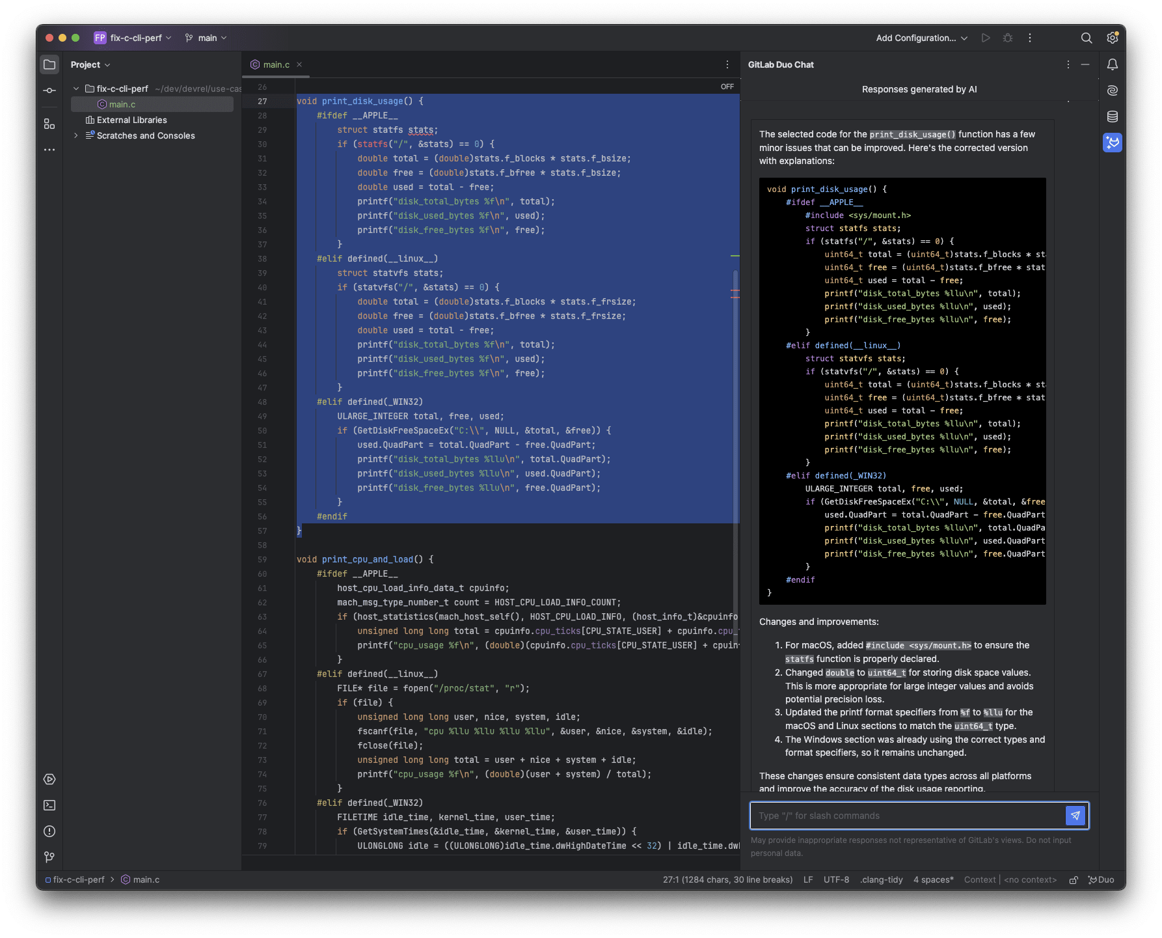
Task: Select main.c in the project tree
Action: click(x=152, y=104)
